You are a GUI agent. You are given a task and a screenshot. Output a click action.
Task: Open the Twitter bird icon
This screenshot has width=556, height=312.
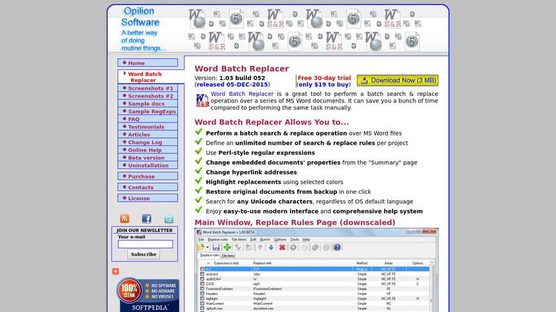click(169, 219)
